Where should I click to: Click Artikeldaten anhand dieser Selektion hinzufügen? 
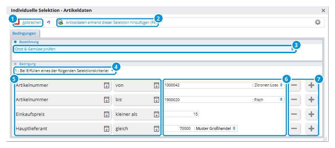(108, 22)
